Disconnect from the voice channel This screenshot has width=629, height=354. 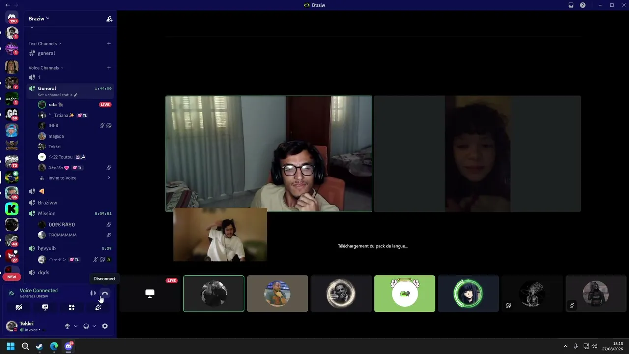pos(105,293)
